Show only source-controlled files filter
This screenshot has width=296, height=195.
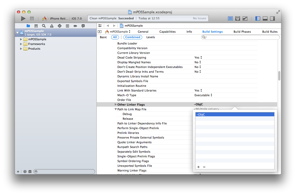click(x=30, y=171)
